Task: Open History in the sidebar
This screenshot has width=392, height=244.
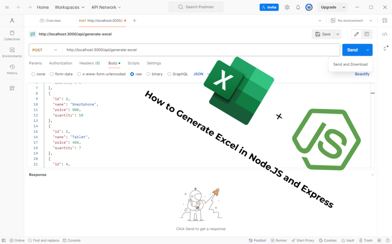Action: [12, 69]
